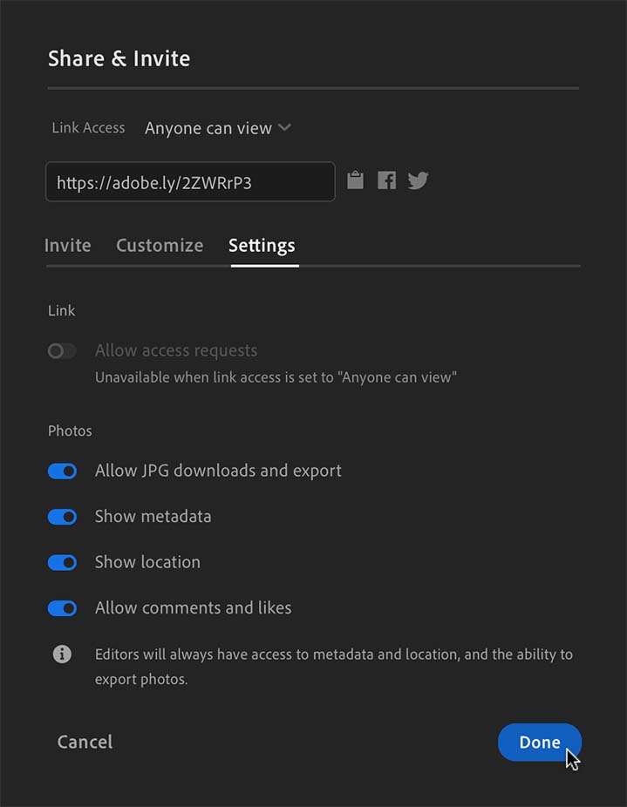Click the Share & Invite title

119,58
